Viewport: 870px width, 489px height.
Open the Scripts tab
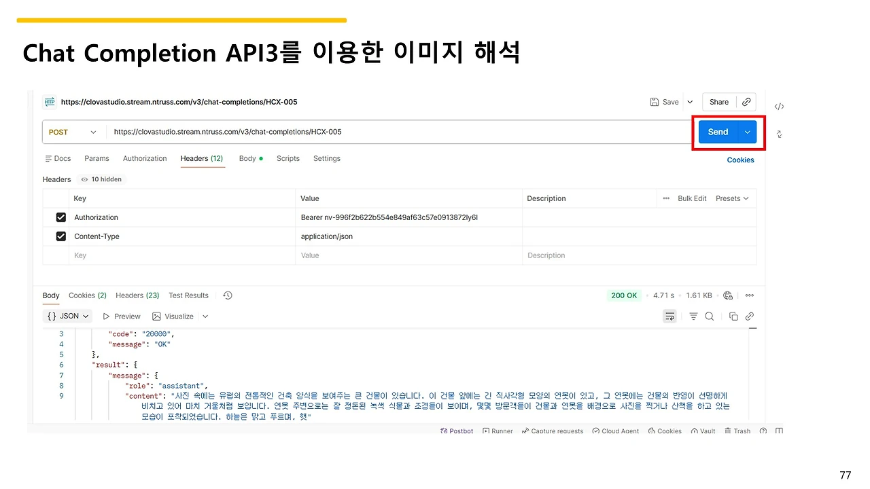click(x=288, y=158)
